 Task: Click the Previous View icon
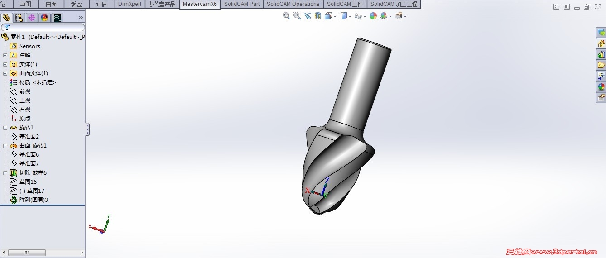click(308, 16)
